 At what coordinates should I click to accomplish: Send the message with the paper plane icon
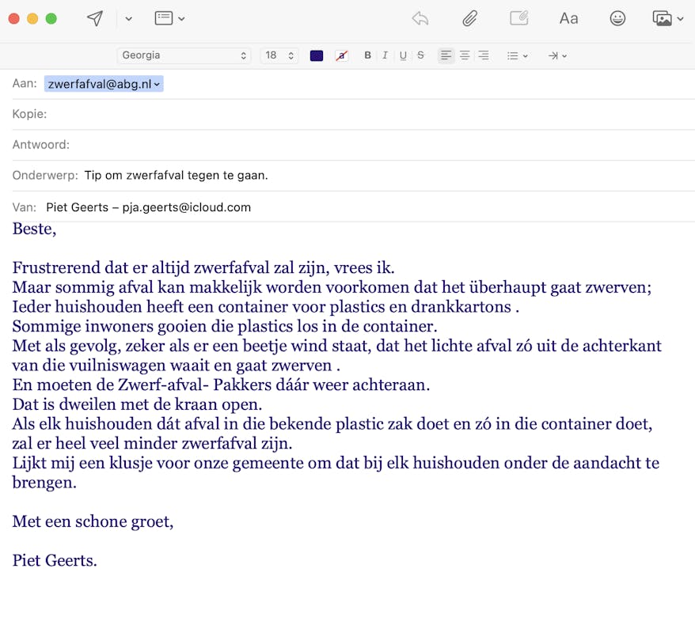pyautogui.click(x=95, y=18)
